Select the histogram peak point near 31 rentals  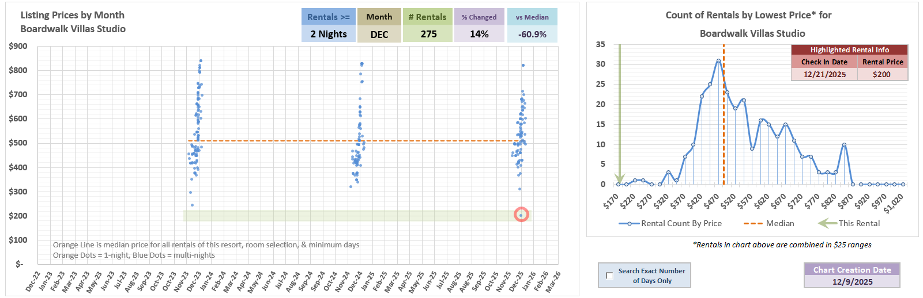click(718, 60)
